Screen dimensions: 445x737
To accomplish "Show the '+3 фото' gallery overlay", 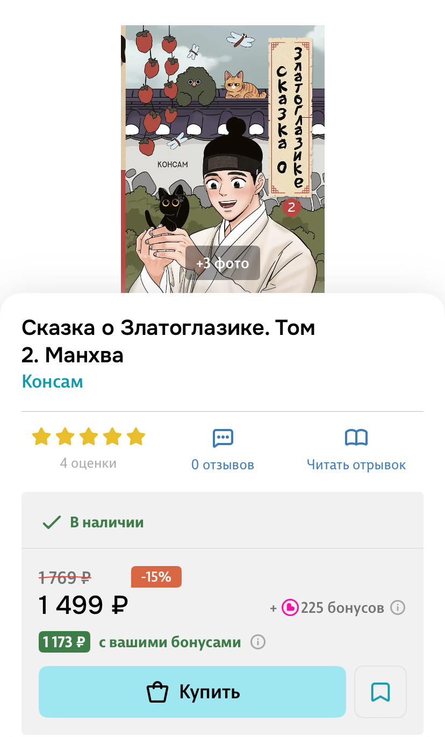I will click(x=223, y=263).
